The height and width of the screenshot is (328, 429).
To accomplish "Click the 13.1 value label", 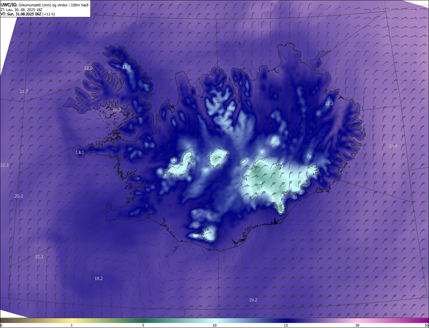I will tap(80, 152).
